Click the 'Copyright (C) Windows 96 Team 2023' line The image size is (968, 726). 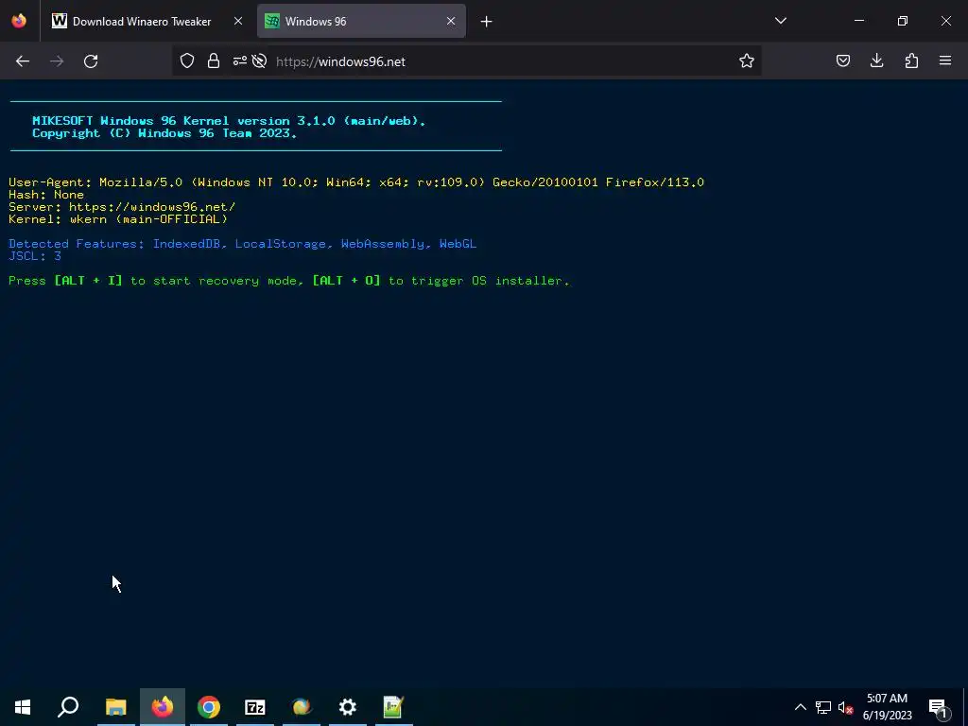point(164,133)
